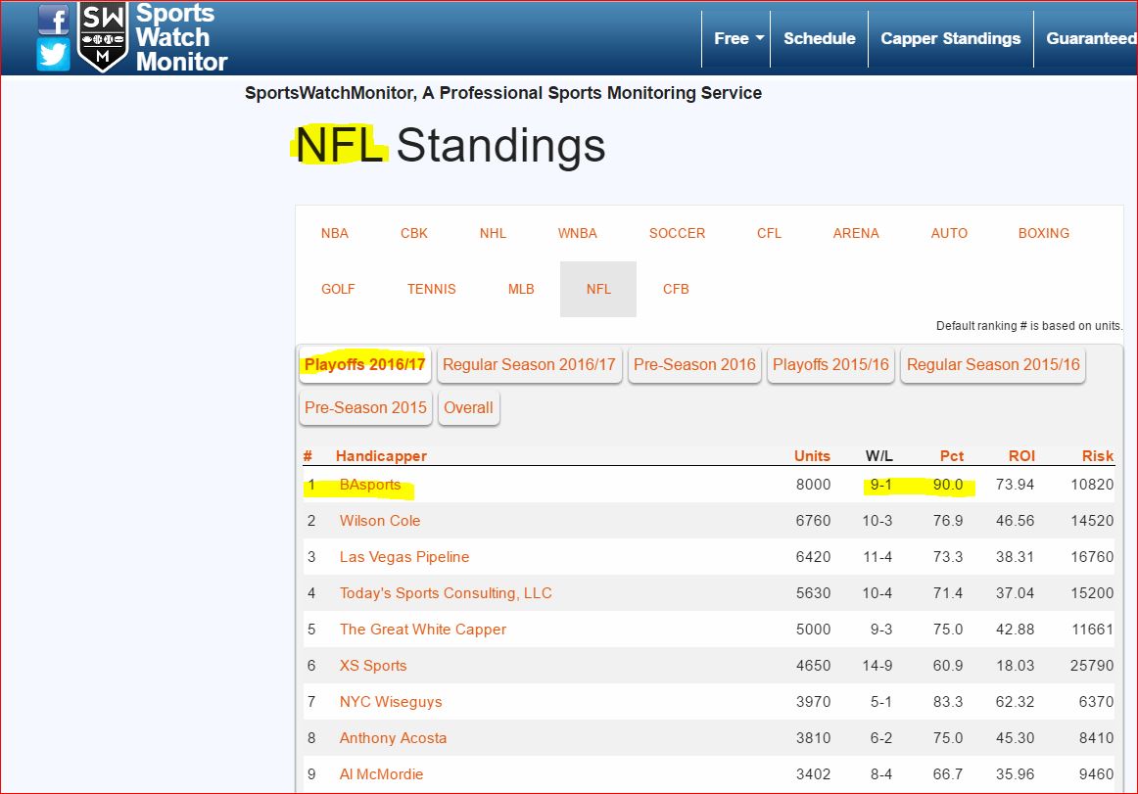Show Regular Season 2015/16 standings
1138x794 pixels.
click(993, 364)
